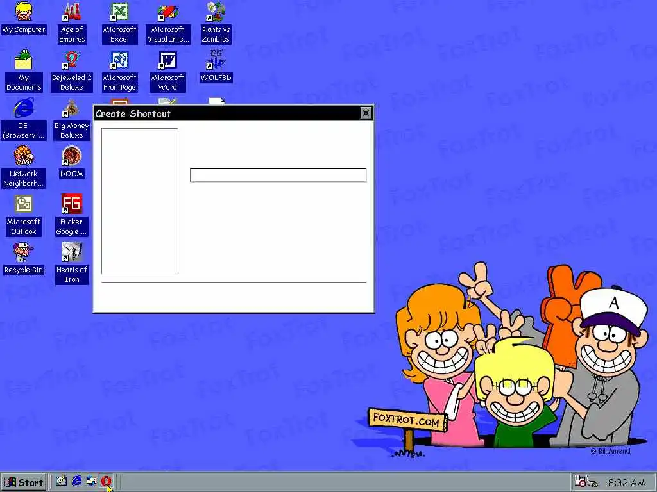Select the Microsoft Excel shortcut icon
Screen dimensions: 657x492
pos(119,12)
